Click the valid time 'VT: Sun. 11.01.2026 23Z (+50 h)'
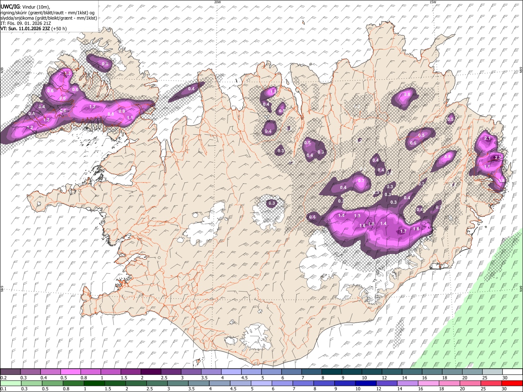Screen dimensions: 523x392 tap(34, 29)
